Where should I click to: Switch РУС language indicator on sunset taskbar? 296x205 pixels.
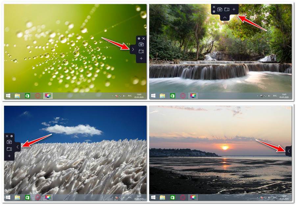pos(275,197)
